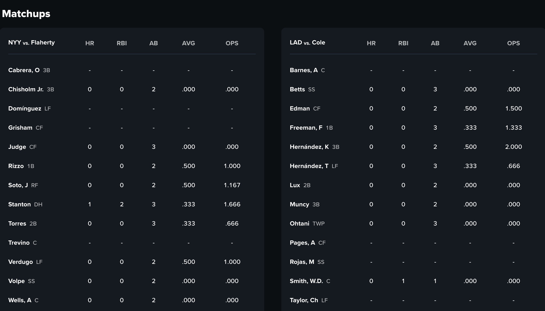Screen dimensions: 545x311
Task: Click AB column header in NYY table
Action: tap(154, 43)
